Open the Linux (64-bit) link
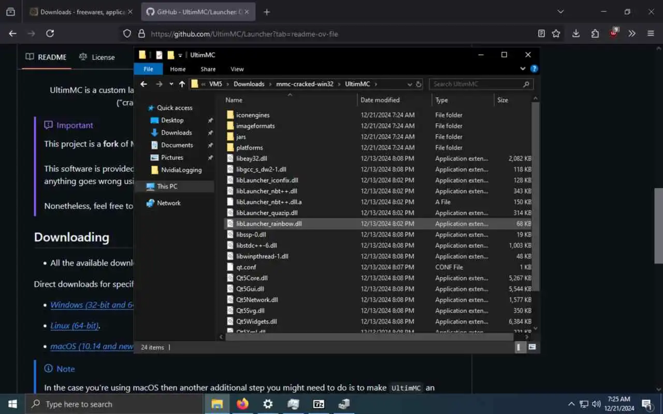 pos(75,326)
